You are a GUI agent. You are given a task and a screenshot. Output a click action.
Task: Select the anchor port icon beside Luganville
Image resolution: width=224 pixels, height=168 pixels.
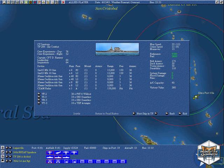point(3,148)
